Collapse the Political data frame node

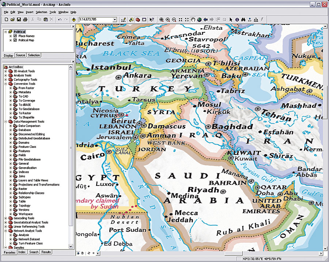pyautogui.click(x=6, y=32)
